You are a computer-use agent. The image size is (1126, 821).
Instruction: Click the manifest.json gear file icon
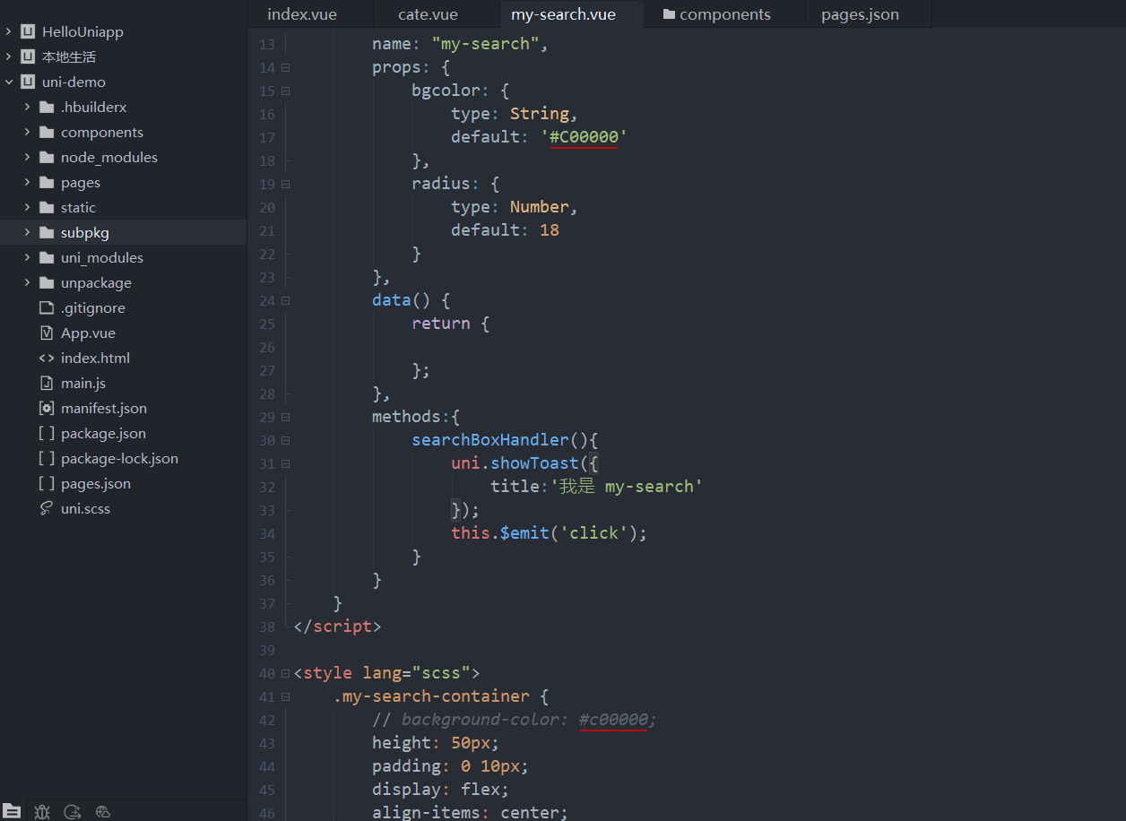coord(47,408)
